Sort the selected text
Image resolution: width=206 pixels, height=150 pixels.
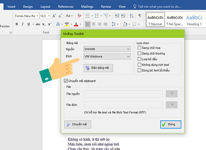pyautogui.click(x=131, y=16)
